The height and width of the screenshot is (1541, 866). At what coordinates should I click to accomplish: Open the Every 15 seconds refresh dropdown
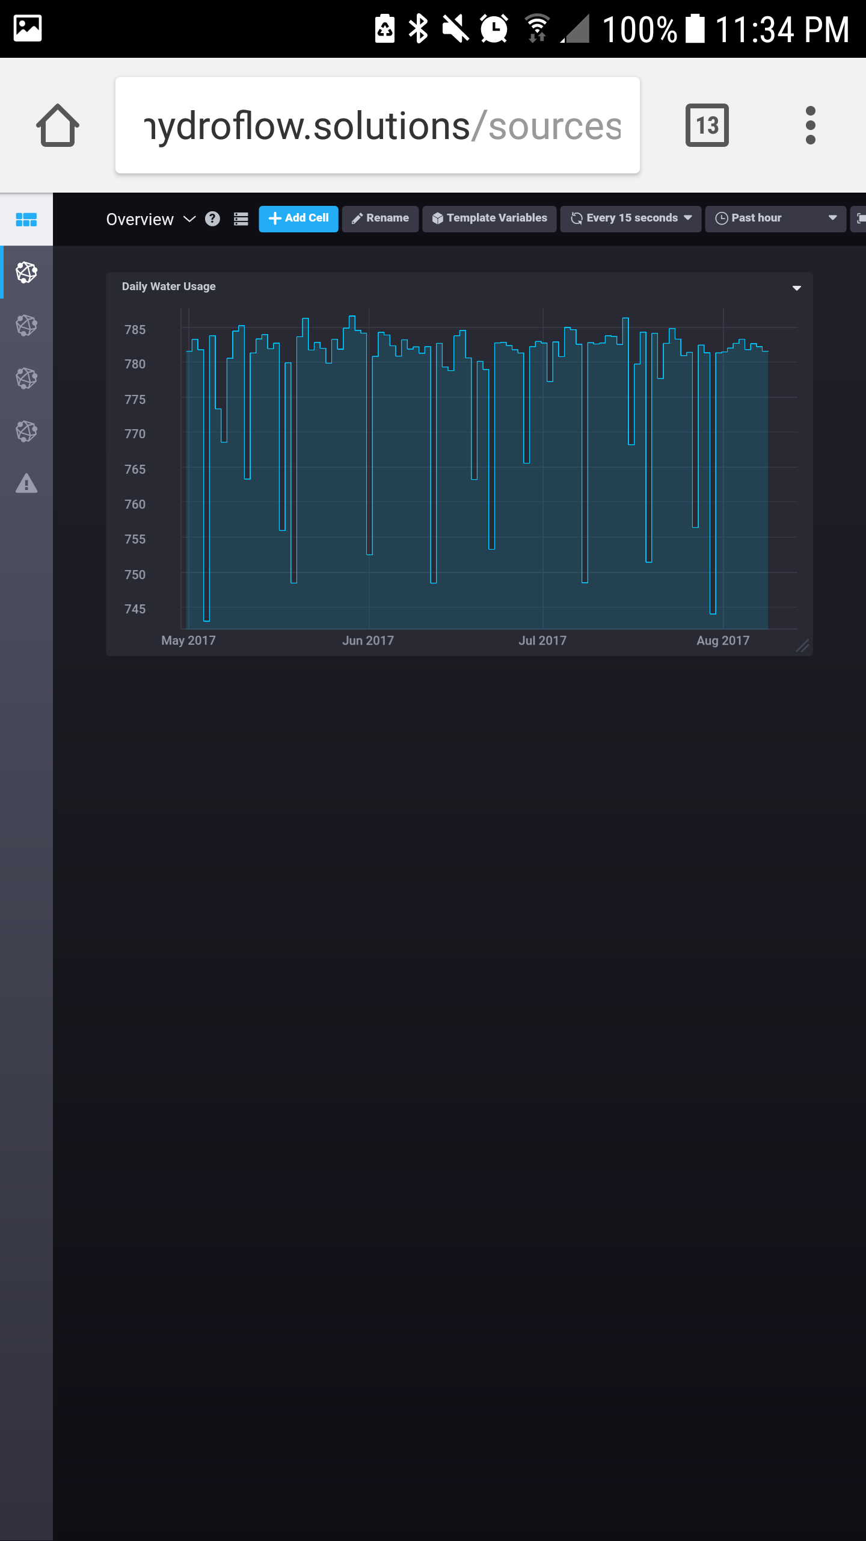[631, 219]
